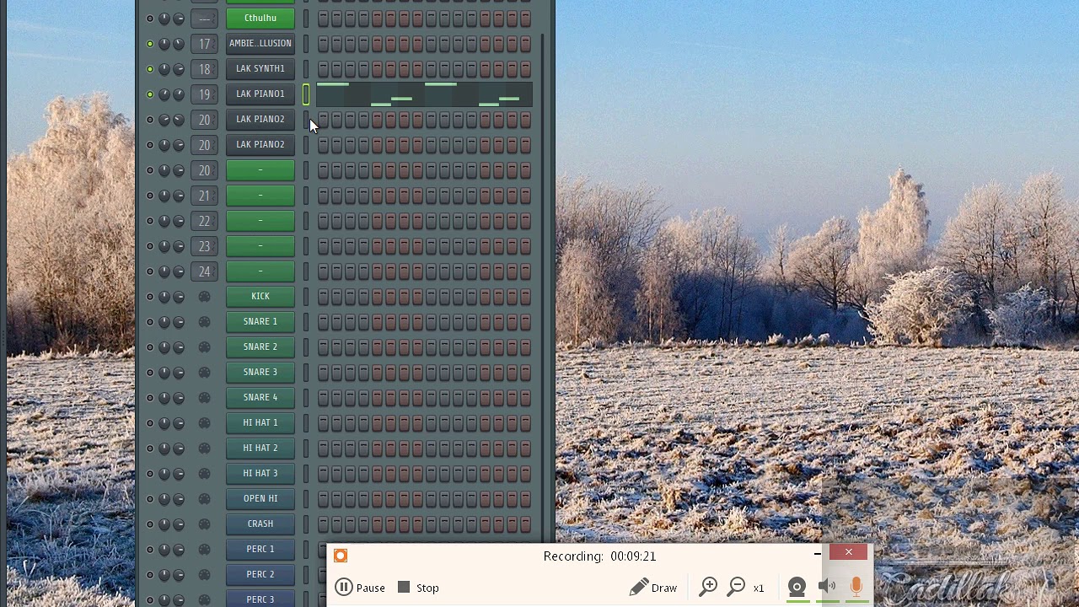
Task: Click the mixer track number 22
Action: pos(204,221)
